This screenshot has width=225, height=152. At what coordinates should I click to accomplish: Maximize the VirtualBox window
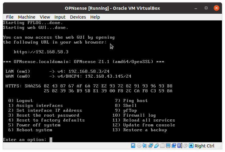click(206, 8)
